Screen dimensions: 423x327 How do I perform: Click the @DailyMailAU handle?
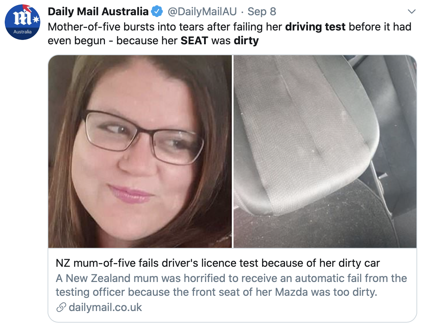(x=202, y=11)
